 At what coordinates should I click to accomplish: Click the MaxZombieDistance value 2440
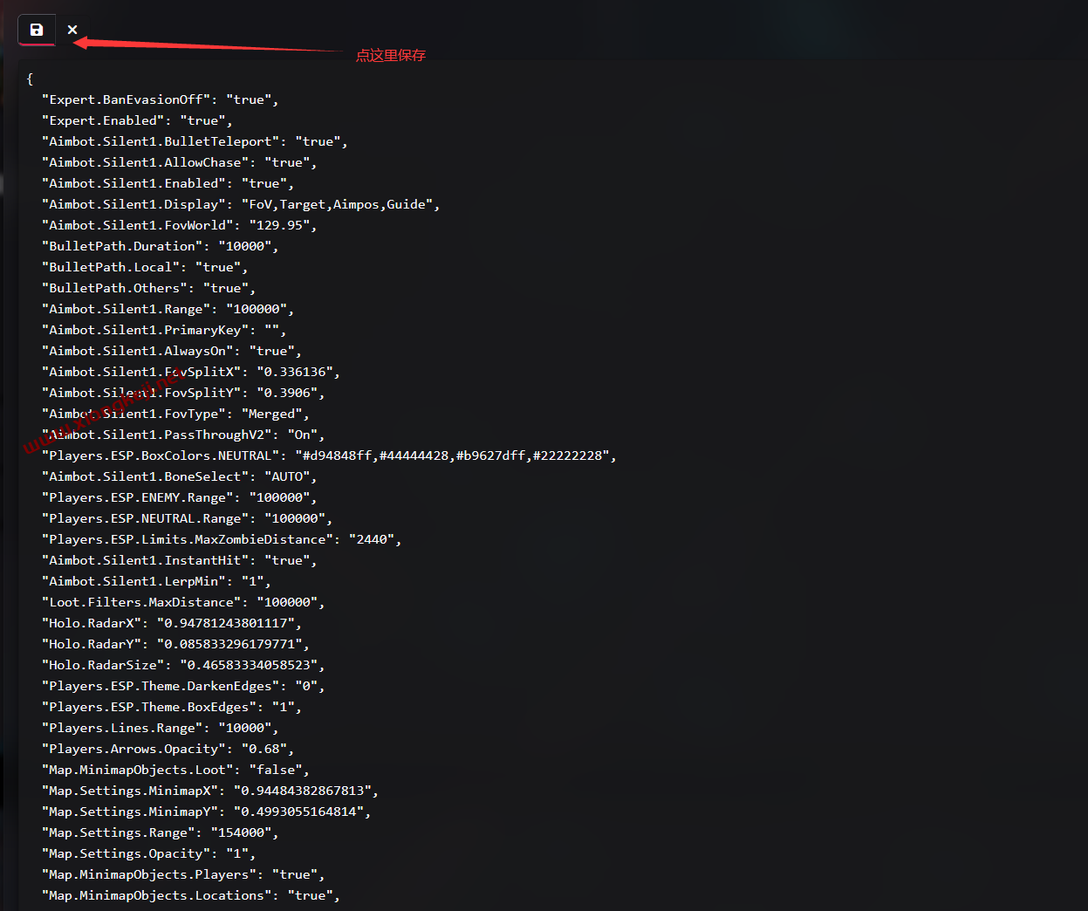[x=372, y=539]
